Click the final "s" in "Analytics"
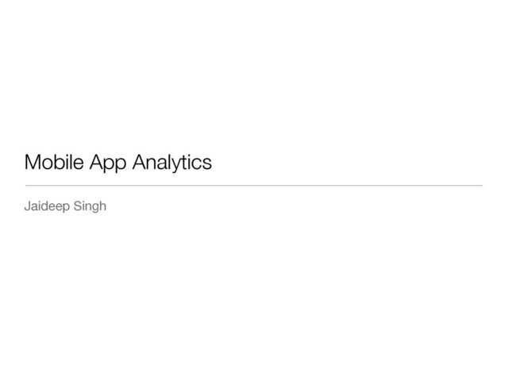The image size is (508, 381). 208,164
